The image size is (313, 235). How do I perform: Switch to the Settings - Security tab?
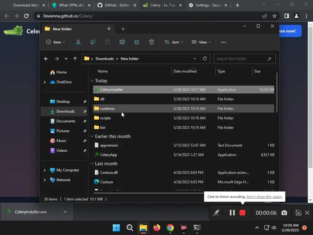click(x=208, y=5)
